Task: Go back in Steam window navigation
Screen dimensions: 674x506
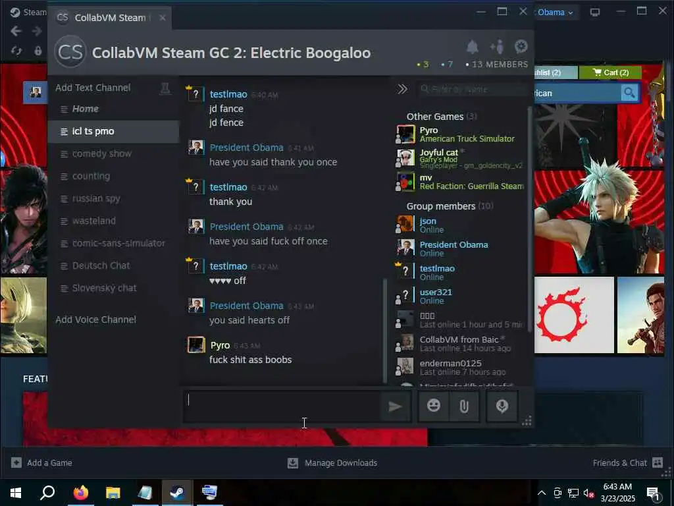Action: point(16,31)
